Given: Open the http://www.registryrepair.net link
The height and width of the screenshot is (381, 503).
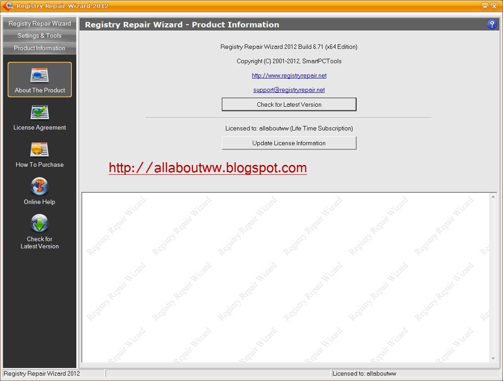Looking at the screenshot, I should click(289, 76).
